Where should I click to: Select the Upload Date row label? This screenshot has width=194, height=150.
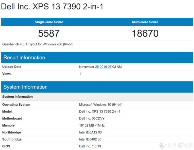click(x=12, y=67)
